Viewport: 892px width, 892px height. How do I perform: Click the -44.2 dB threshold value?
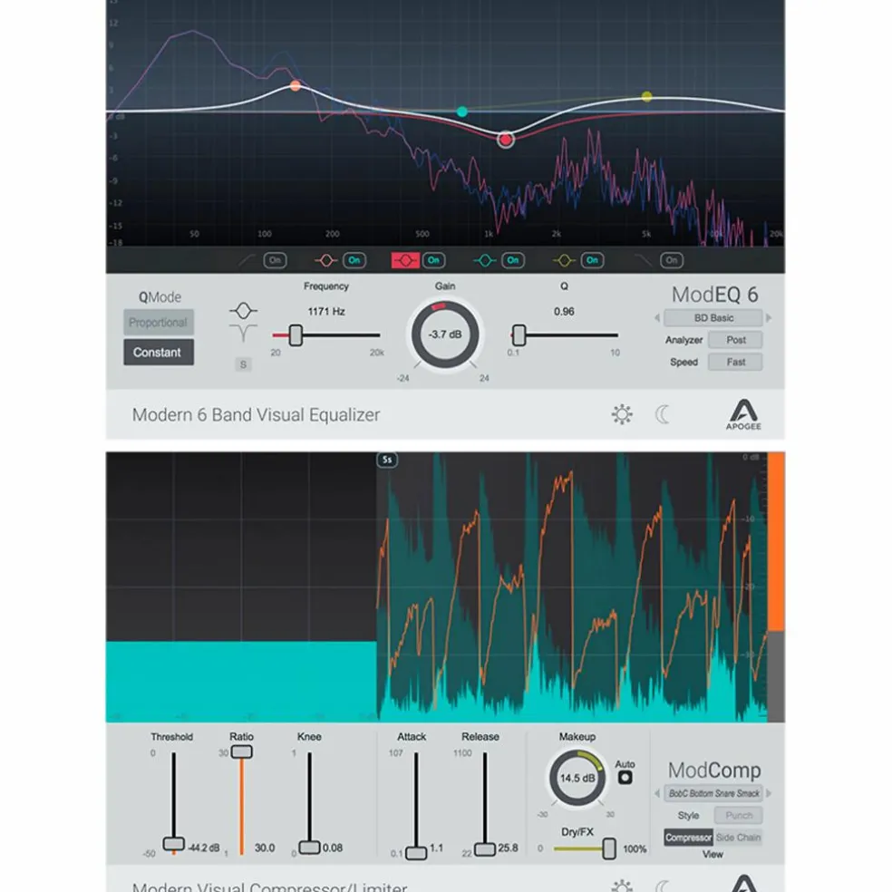[204, 848]
